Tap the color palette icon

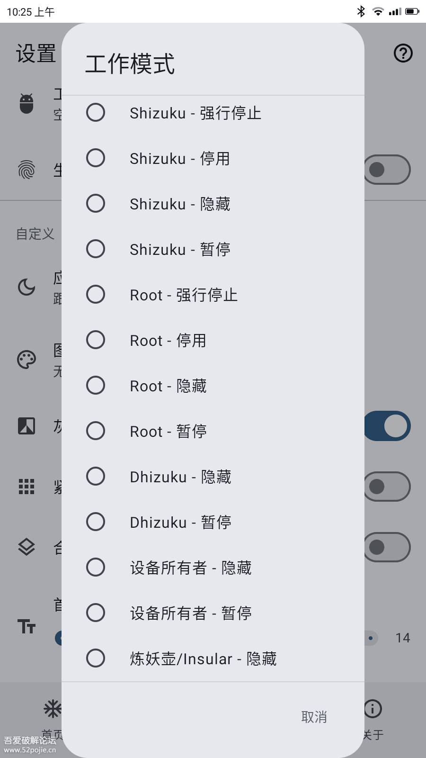coord(27,360)
